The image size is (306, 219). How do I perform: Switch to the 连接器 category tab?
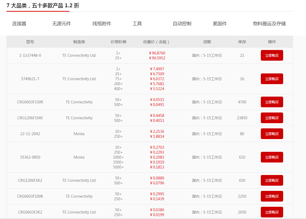[19, 24]
